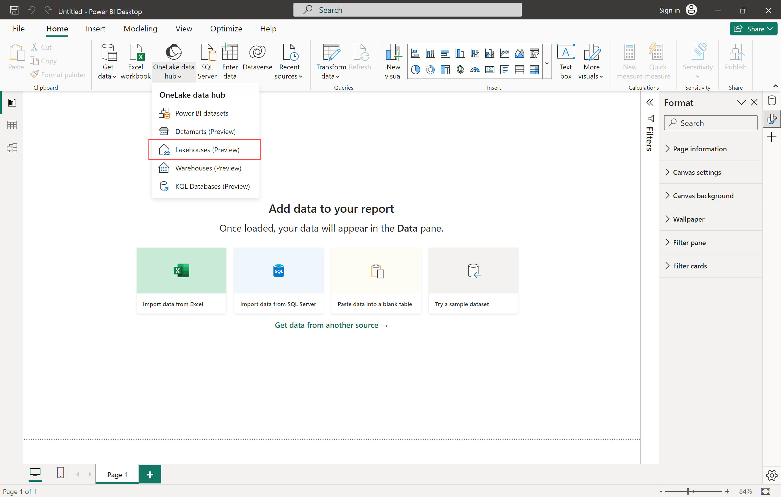781x498 pixels.
Task: Open the Transform data dropdown
Action: coord(331,62)
